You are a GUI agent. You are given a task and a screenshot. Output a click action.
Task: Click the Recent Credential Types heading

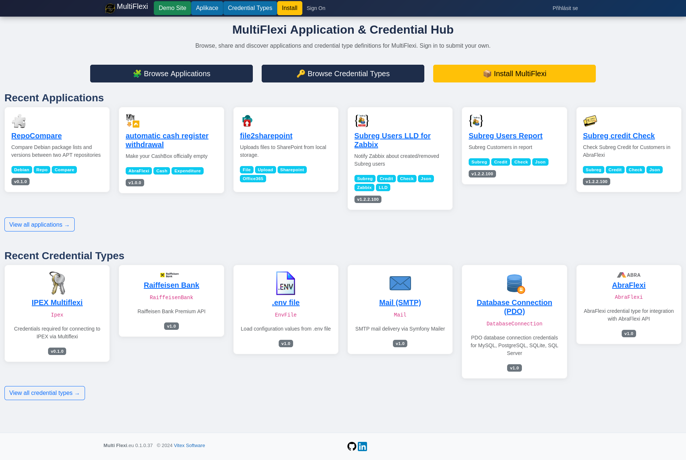tap(64, 256)
